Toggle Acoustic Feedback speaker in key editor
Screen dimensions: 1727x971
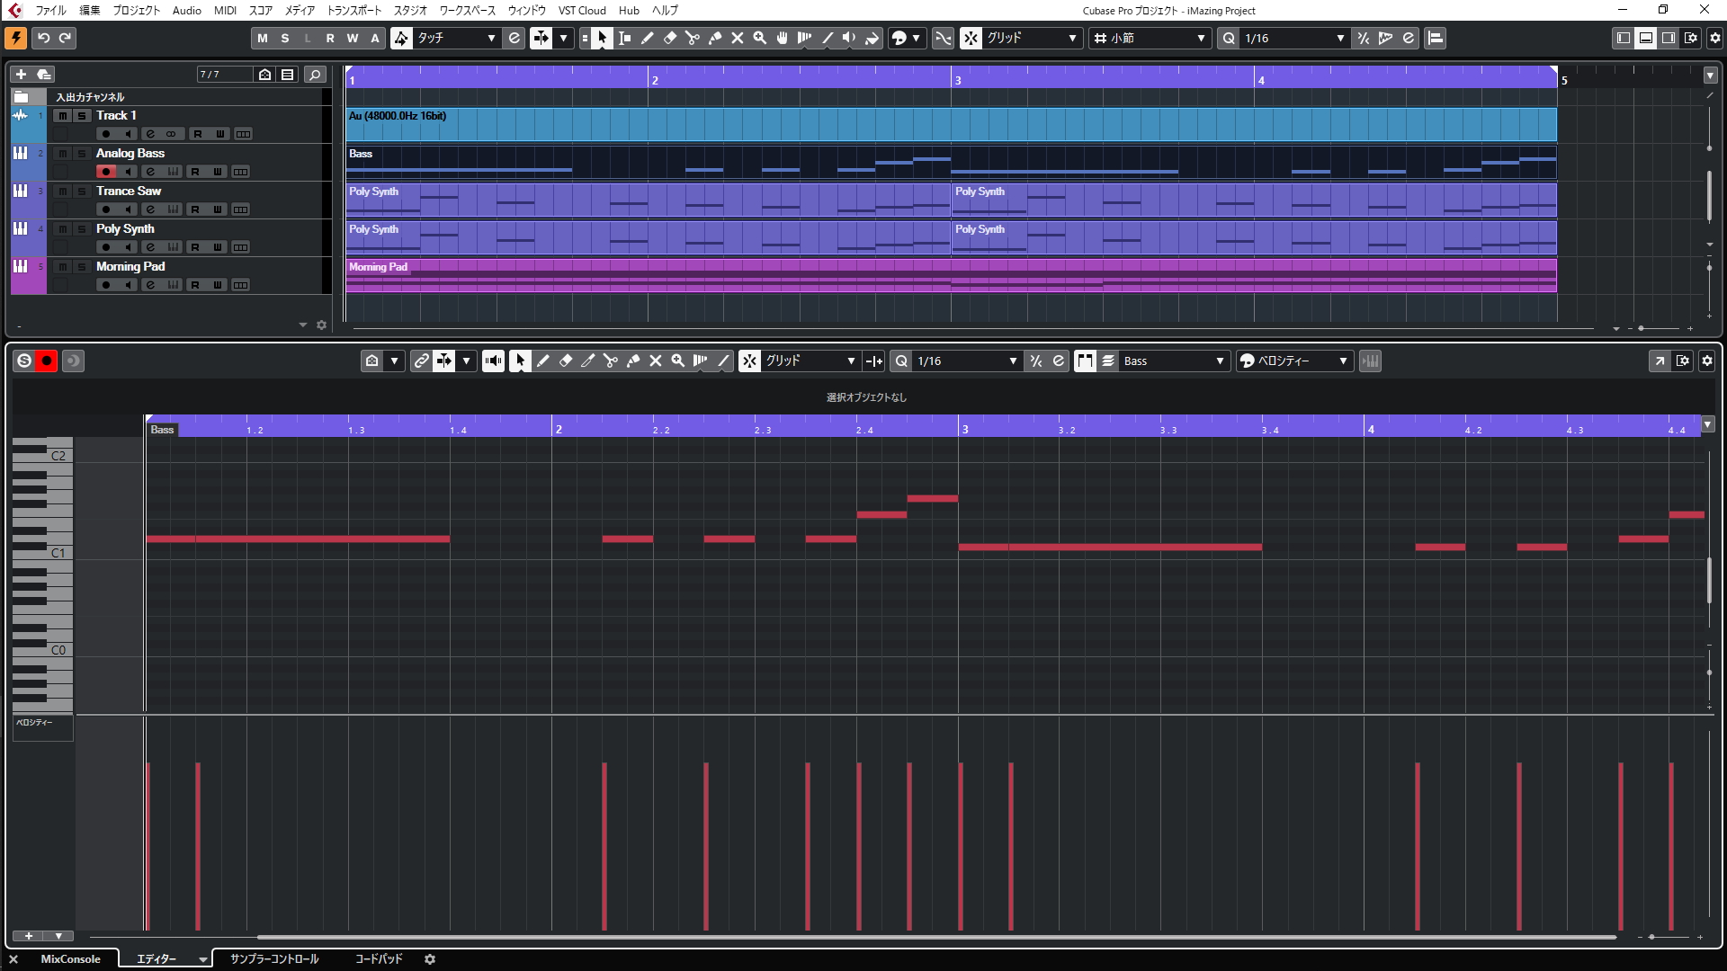click(x=493, y=361)
